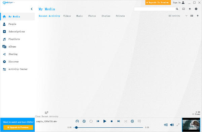Stop playback
Screen dimensions: 202x132
(112, 121)
